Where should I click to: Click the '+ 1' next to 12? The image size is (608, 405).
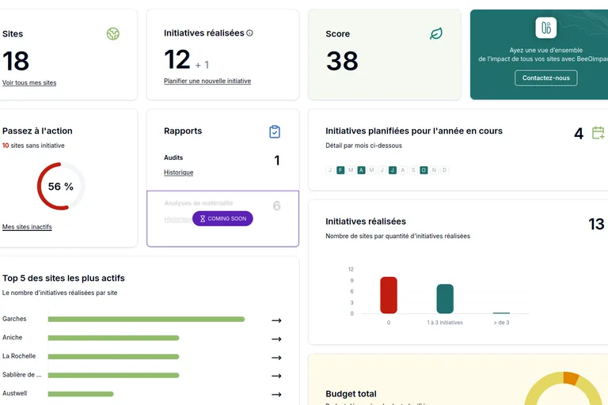point(202,65)
